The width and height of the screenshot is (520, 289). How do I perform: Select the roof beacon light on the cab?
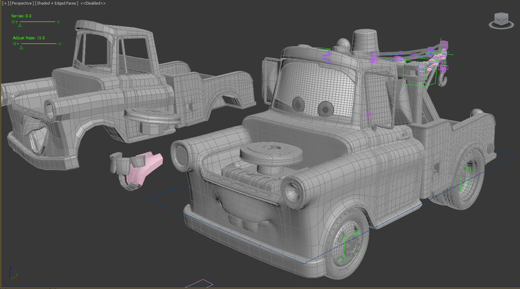click(365, 38)
